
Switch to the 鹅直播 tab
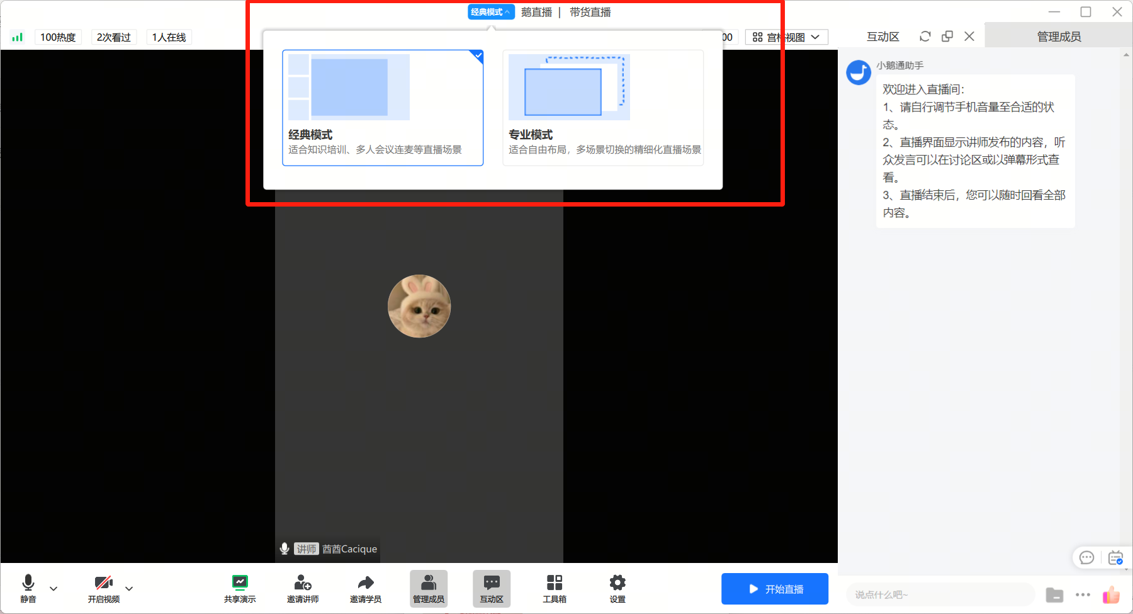(x=537, y=11)
